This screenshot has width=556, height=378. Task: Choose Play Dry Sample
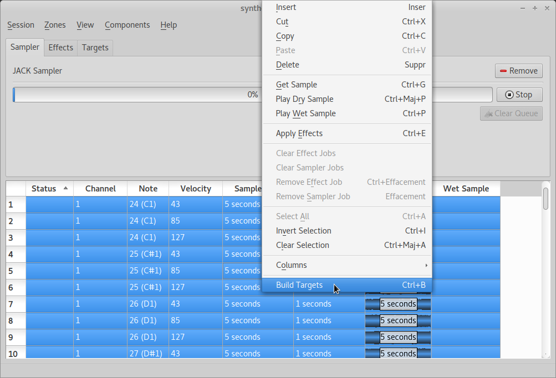point(347,99)
